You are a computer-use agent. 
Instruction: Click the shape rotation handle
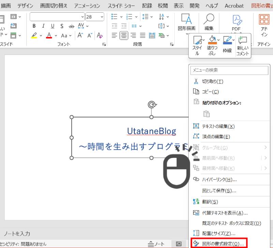(x=152, y=104)
